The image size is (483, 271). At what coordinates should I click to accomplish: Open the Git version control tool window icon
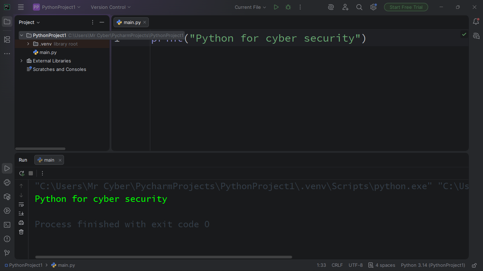7,253
